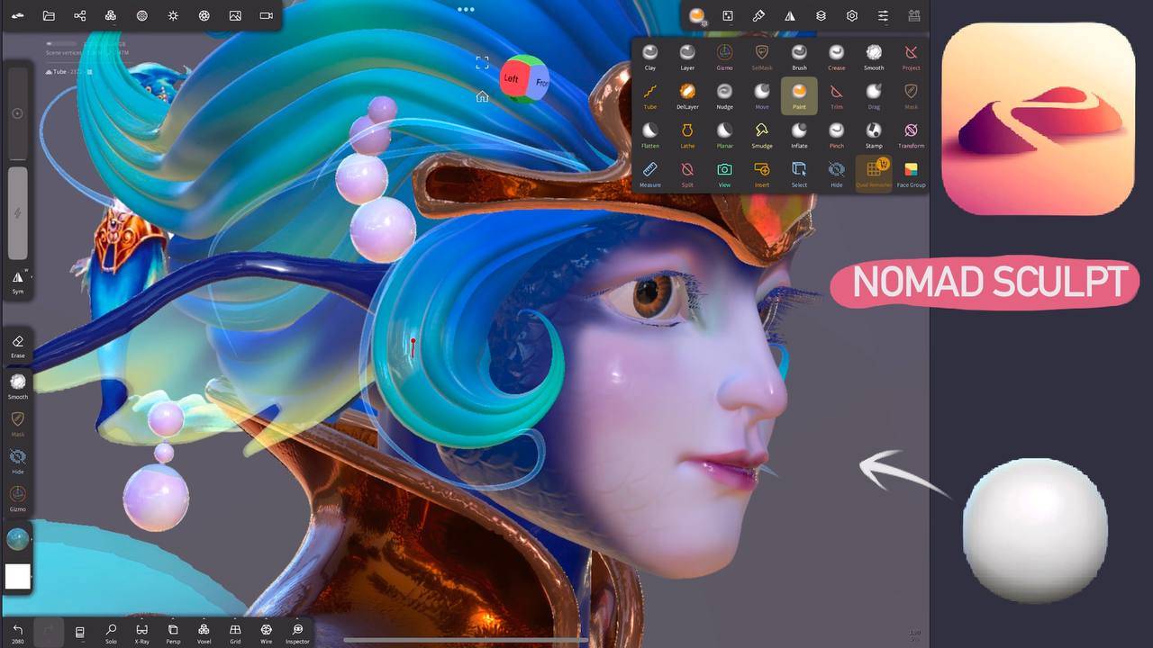Select the Drag tool
Screen dimensions: 1153x648
pyautogui.click(x=874, y=95)
